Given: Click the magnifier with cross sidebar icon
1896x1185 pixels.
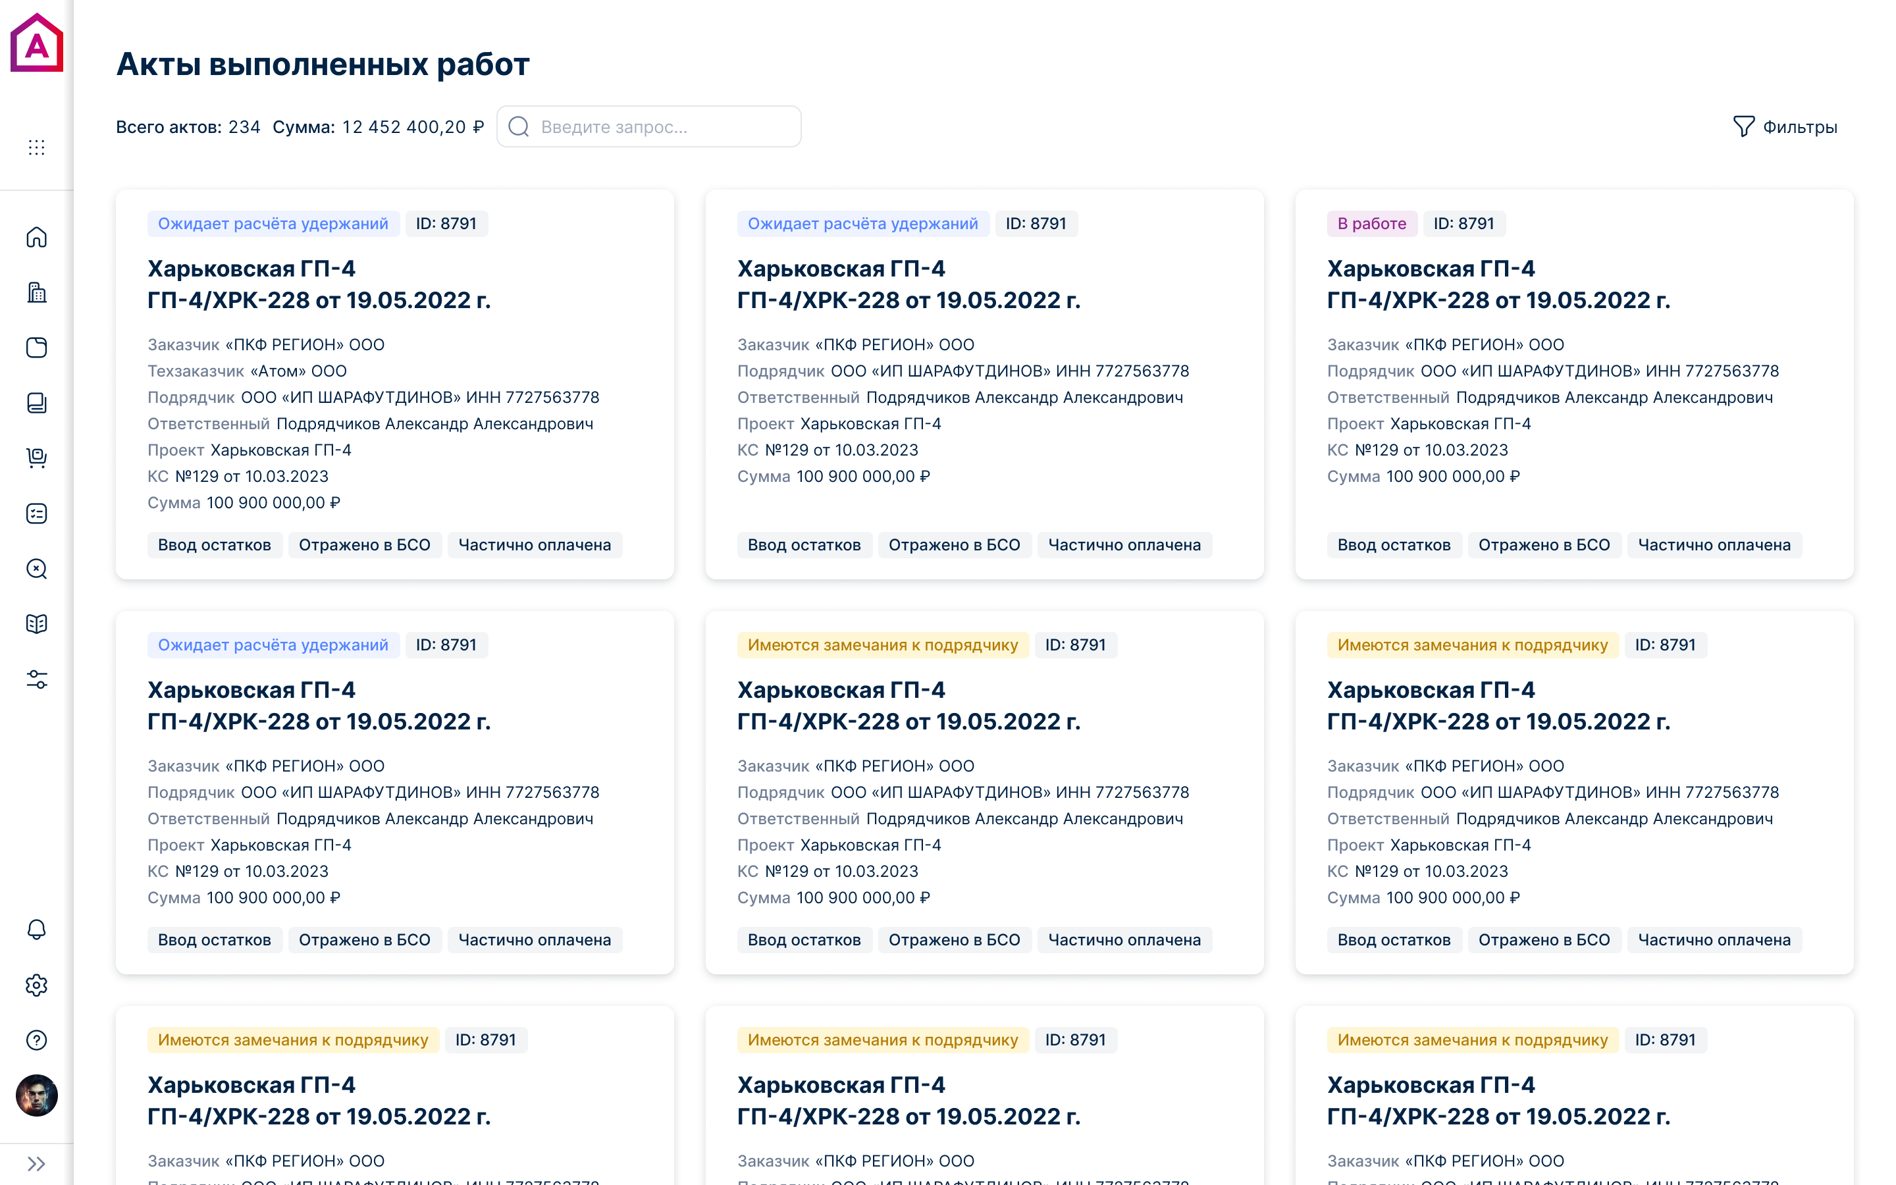Looking at the screenshot, I should tap(37, 569).
